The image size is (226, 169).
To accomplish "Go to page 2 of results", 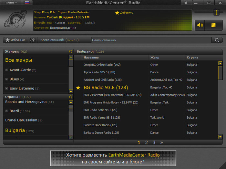I will click(147, 143).
